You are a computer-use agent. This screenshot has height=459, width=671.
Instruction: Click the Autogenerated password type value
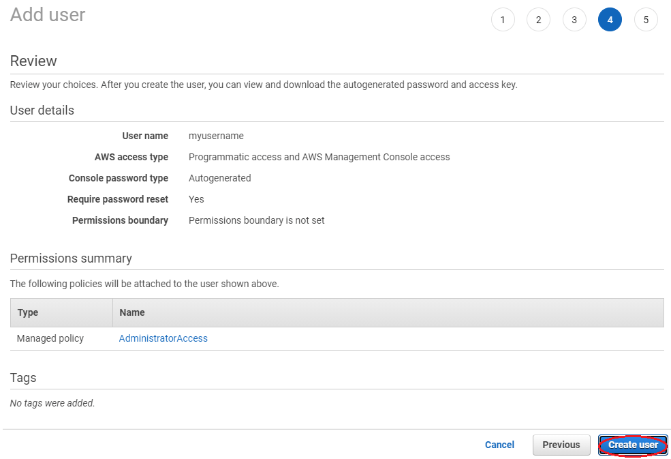coord(219,178)
